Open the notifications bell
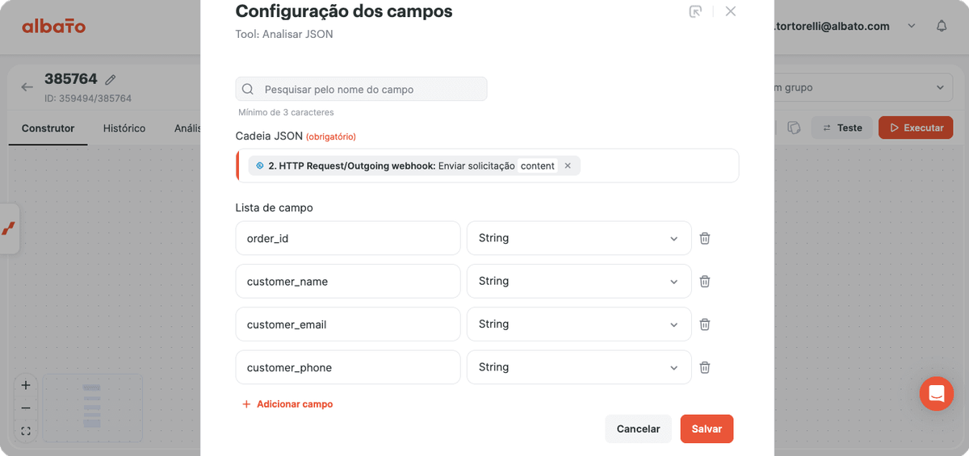The image size is (969, 456). pos(942,26)
